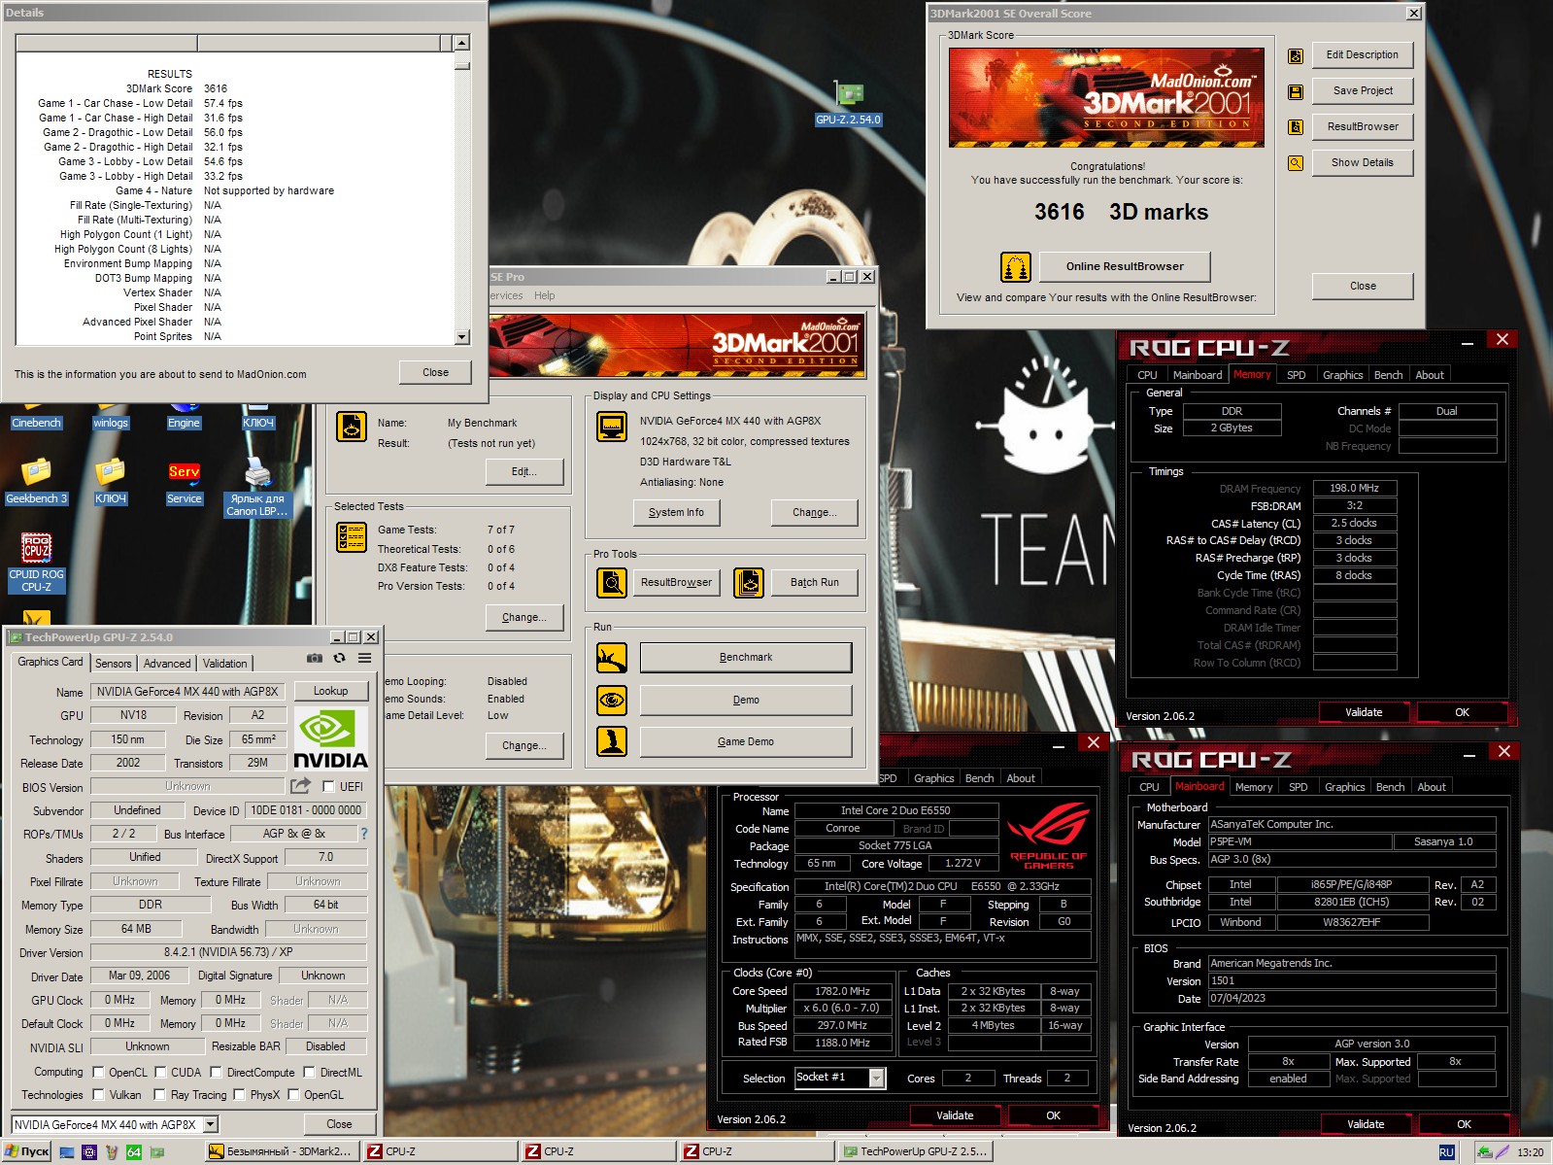Toggle the OpenCL checkbox
1553x1165 pixels.
tap(98, 1073)
